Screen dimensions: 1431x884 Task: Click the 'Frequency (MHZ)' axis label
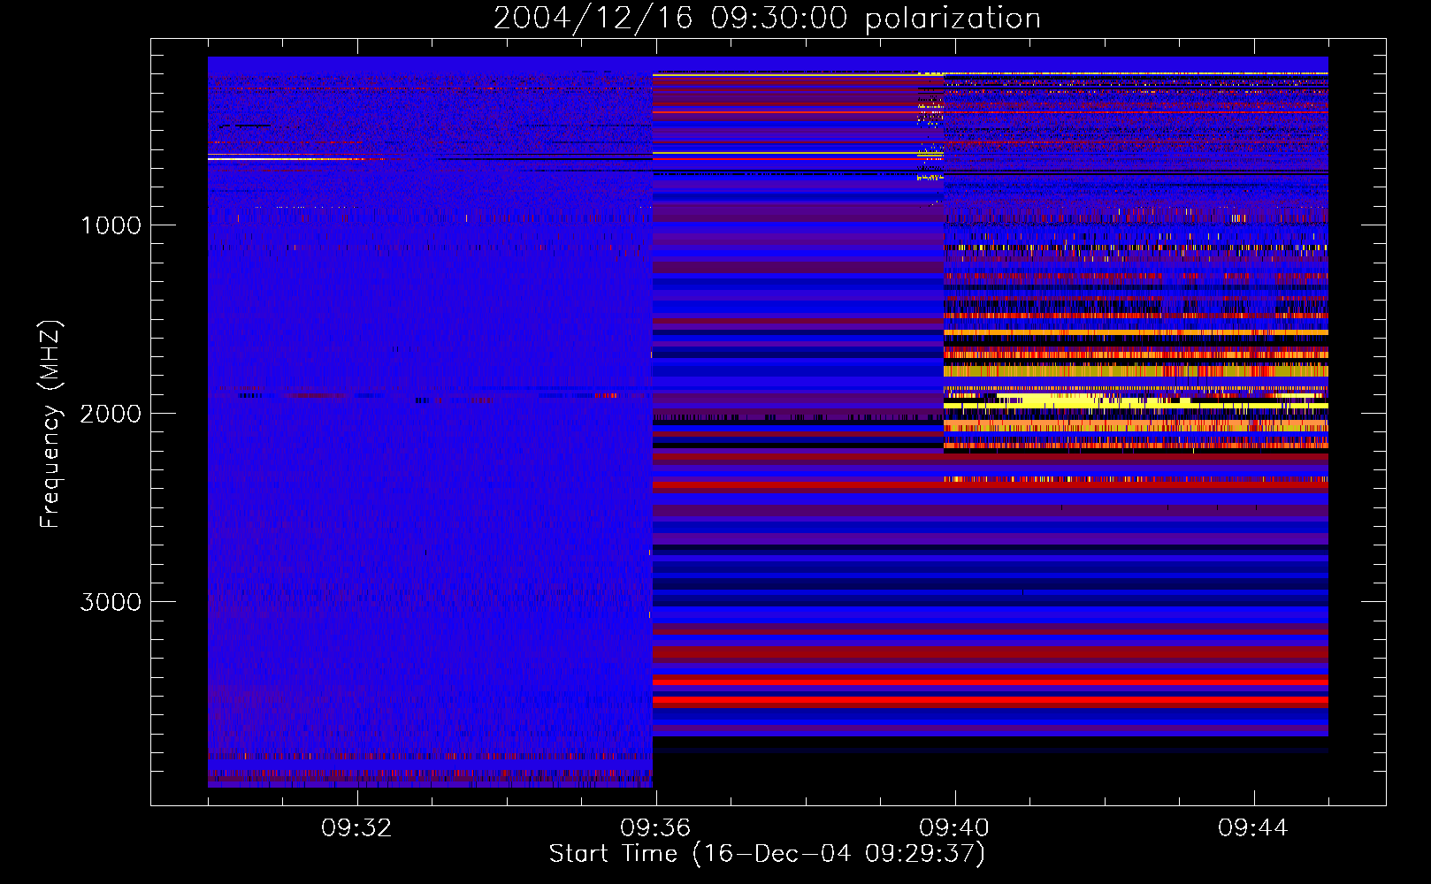coord(50,424)
